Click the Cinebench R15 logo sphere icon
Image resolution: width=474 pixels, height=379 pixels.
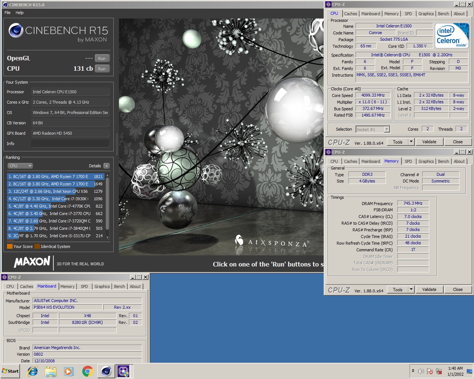[16, 30]
